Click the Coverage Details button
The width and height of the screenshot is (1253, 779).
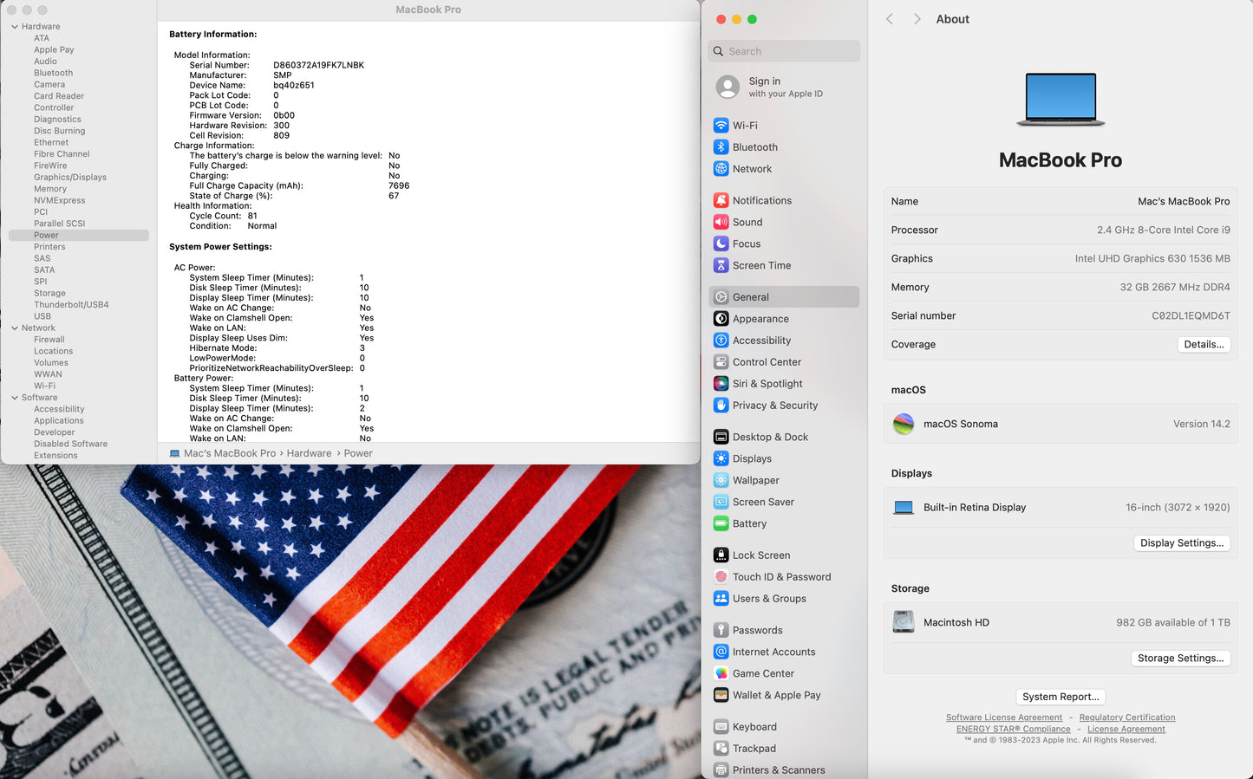tap(1204, 344)
